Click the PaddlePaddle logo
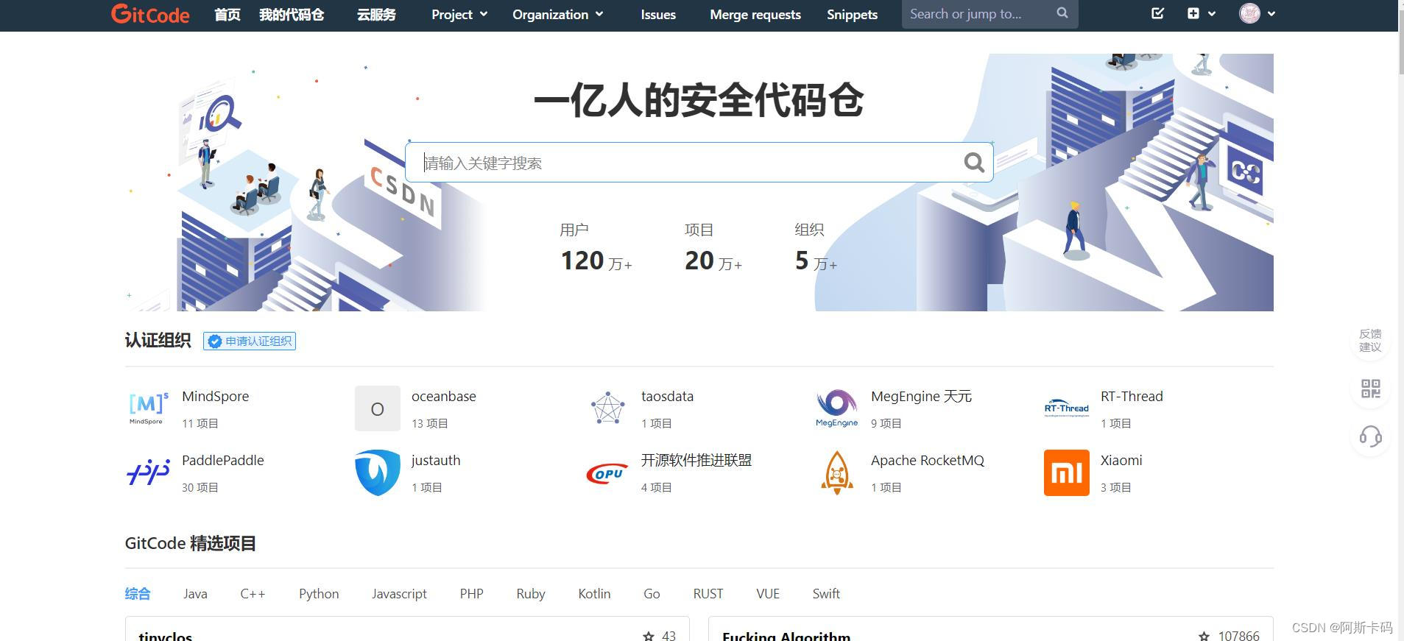 click(x=148, y=472)
